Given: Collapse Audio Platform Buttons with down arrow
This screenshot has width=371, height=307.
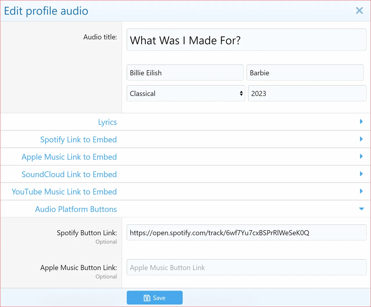Looking at the screenshot, I should coord(361,209).
